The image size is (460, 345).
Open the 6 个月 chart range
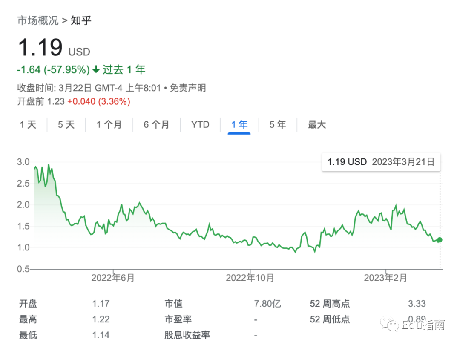(156, 125)
